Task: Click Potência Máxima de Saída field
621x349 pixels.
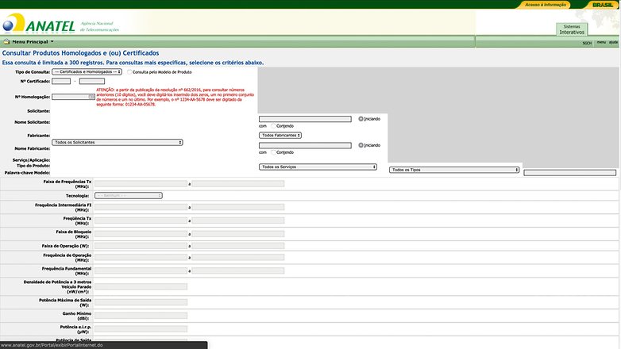Action: coord(141,302)
